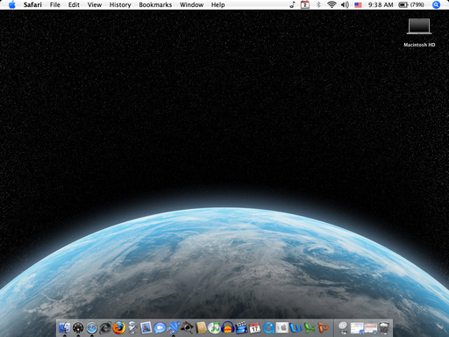
Task: Open the Apple menu
Action: point(12,4)
